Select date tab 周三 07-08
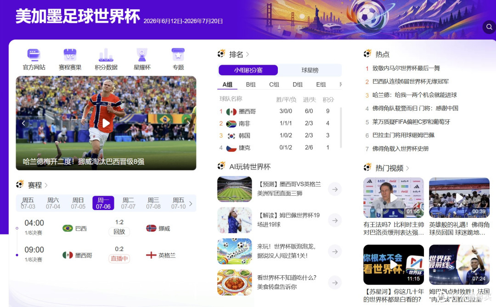Viewport: 496px width, 307px height. pyautogui.click(x=153, y=203)
